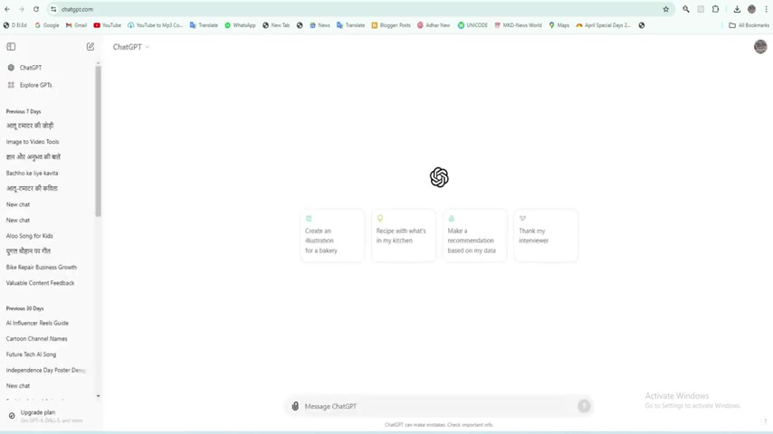Choose Make a recommendation based on data
Screen dimensions: 773x434
click(x=474, y=235)
